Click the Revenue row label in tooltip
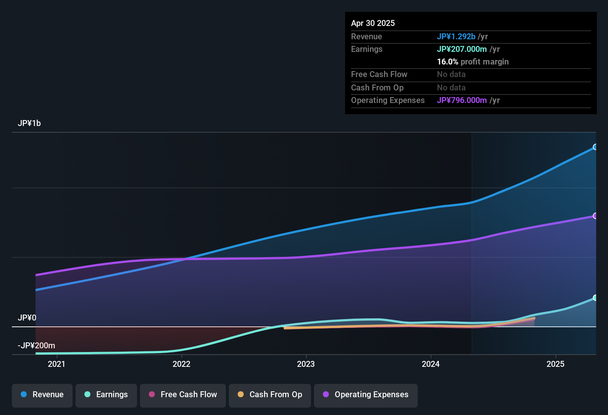The width and height of the screenshot is (608, 415). click(367, 37)
